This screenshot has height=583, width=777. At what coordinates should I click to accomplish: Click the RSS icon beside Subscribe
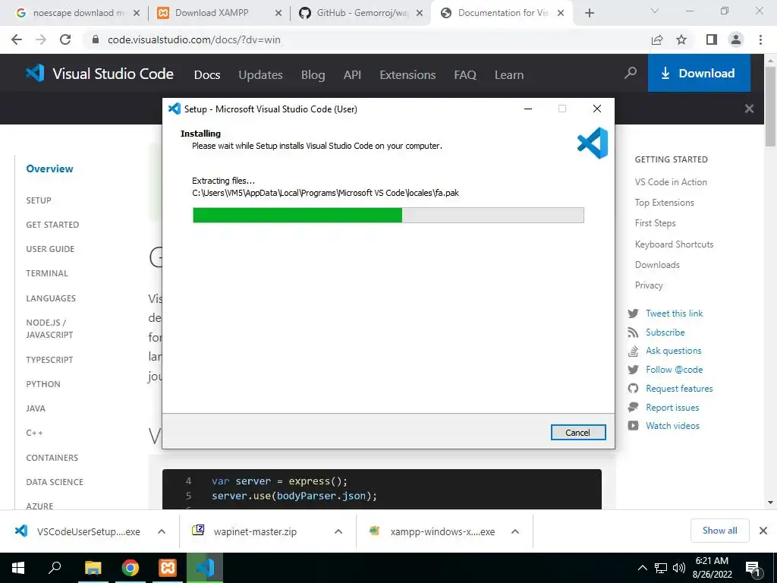click(633, 332)
